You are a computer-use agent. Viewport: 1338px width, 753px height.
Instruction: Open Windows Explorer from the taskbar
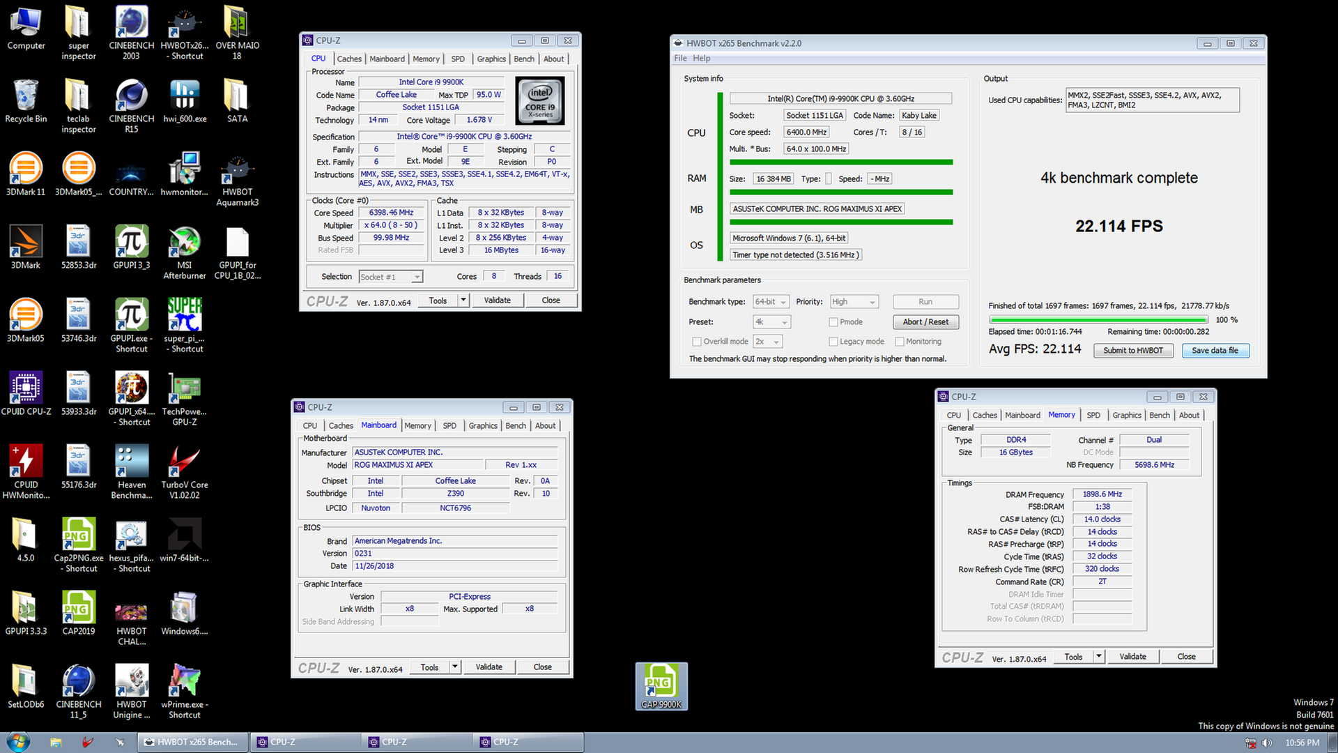click(x=56, y=742)
